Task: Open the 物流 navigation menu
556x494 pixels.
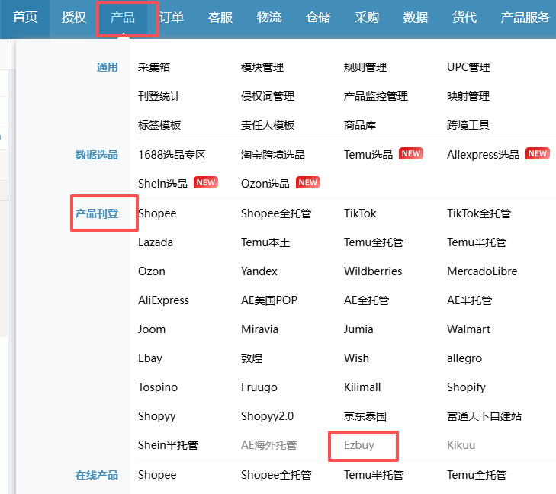Action: (269, 18)
